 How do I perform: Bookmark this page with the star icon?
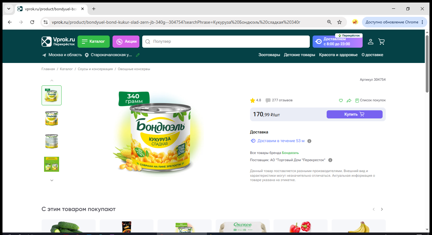pyautogui.click(x=339, y=22)
